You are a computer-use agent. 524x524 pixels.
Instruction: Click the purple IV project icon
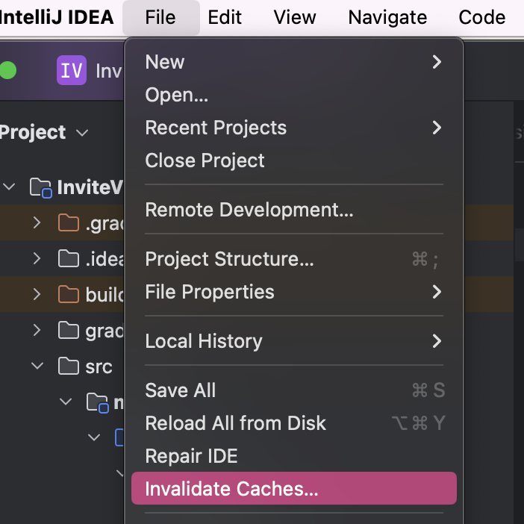click(72, 71)
